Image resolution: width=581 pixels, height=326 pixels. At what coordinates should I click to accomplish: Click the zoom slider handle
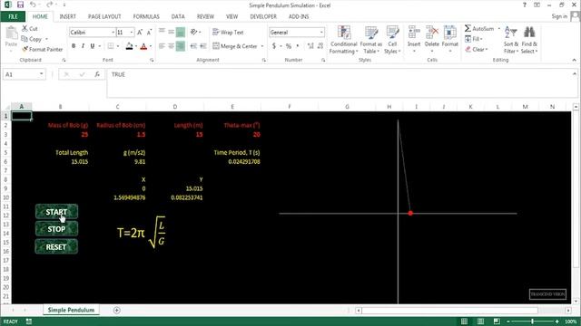tap(533, 321)
